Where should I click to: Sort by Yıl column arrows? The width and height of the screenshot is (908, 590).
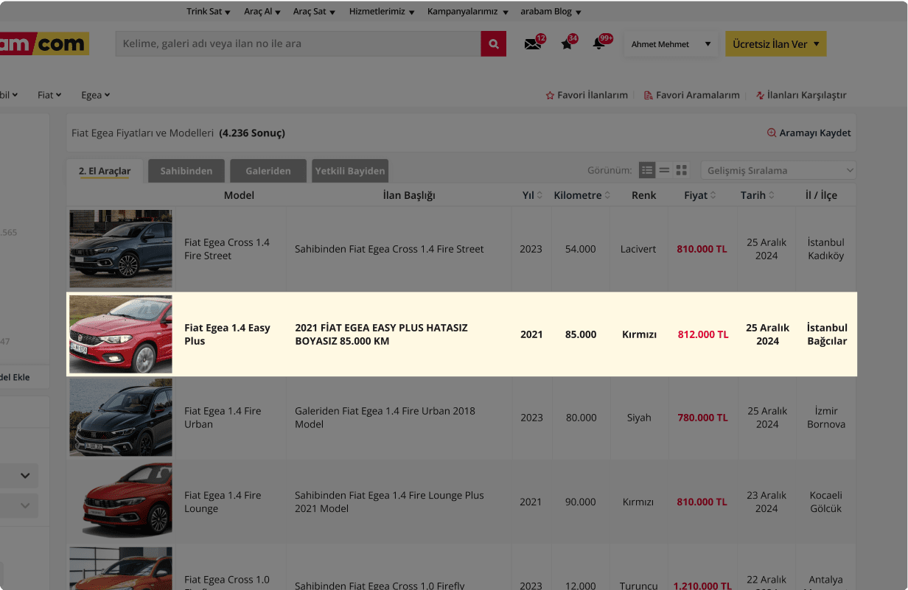(x=539, y=195)
